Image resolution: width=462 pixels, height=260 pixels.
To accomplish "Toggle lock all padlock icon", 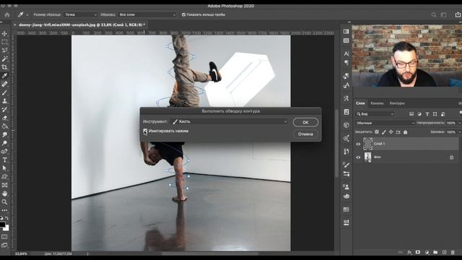I will tap(406, 132).
